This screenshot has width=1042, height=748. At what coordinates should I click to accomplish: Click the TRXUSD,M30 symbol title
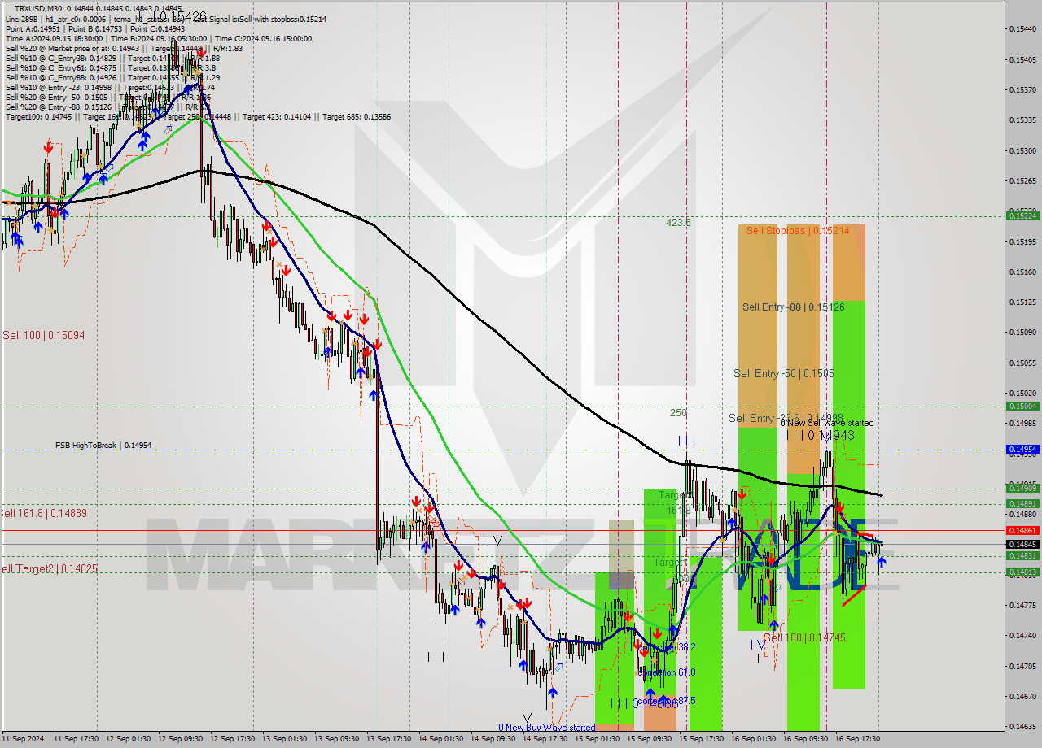point(37,7)
